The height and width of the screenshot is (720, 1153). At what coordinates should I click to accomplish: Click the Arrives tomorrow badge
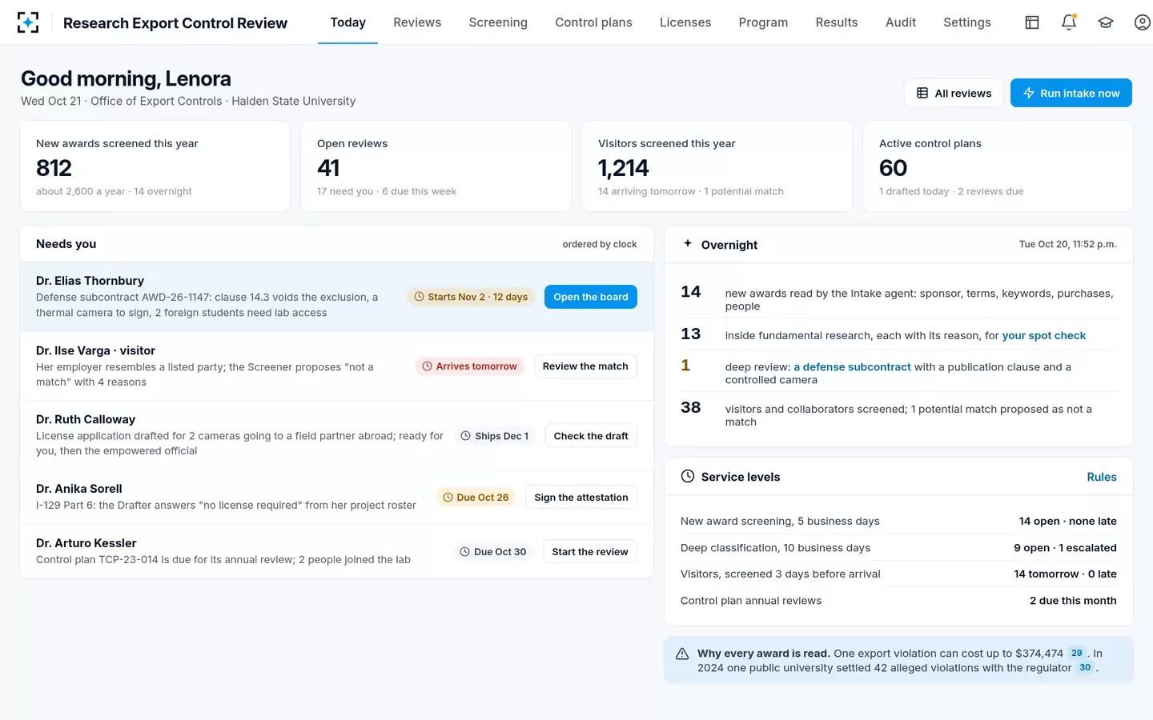(x=470, y=366)
